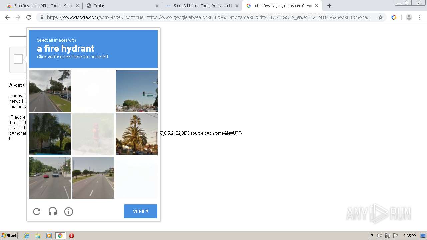Open the Chrome profile avatar
Viewport: 427px width, 240px height.
(x=409, y=17)
